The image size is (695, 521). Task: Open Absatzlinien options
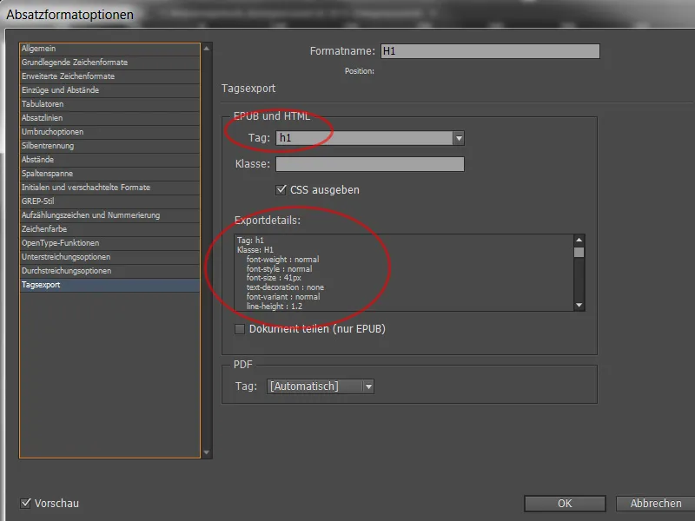110,118
